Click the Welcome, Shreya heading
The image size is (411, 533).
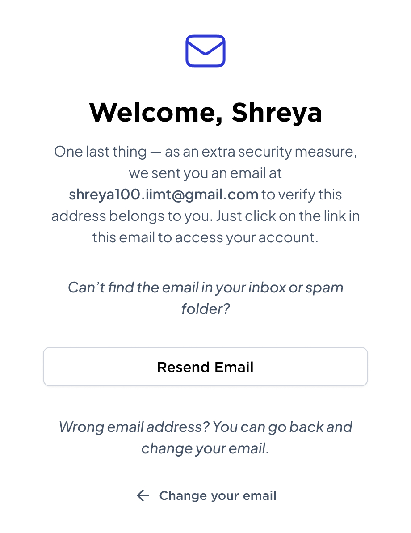(205, 113)
